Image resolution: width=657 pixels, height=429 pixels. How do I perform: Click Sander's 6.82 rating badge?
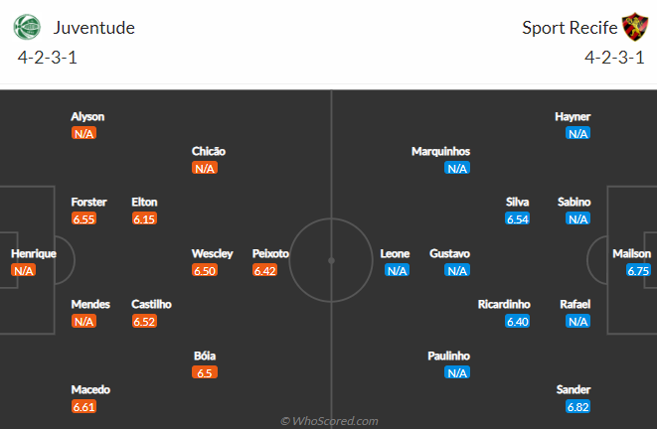click(x=578, y=407)
